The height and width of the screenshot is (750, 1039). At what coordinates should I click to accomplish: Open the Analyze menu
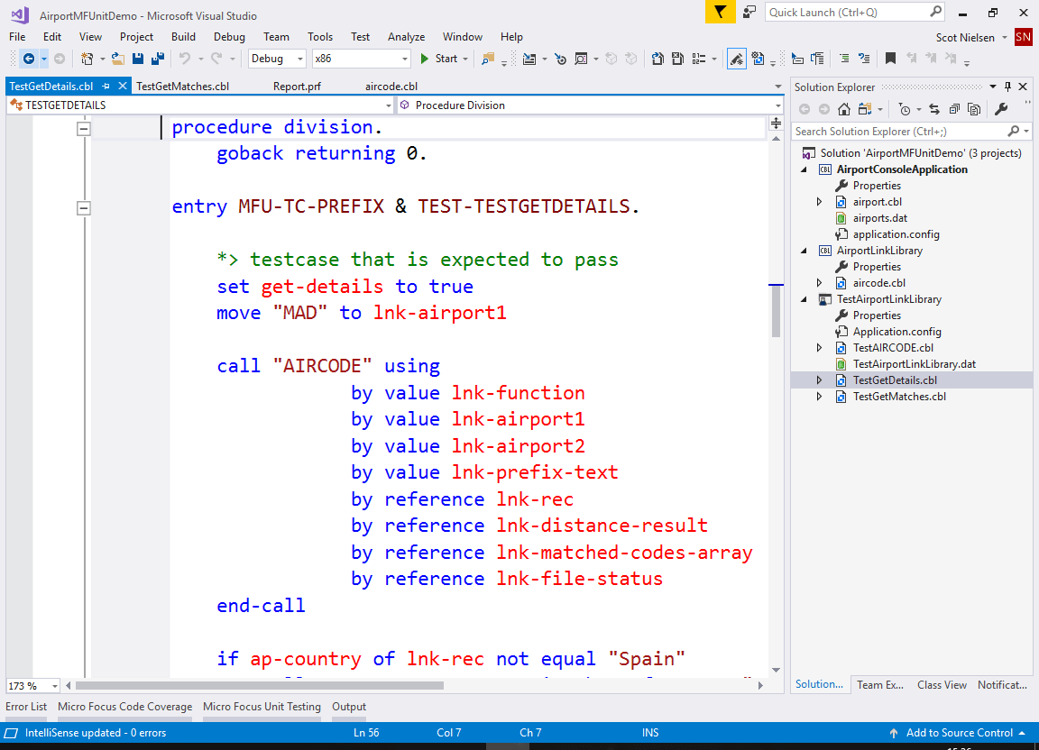click(x=406, y=37)
